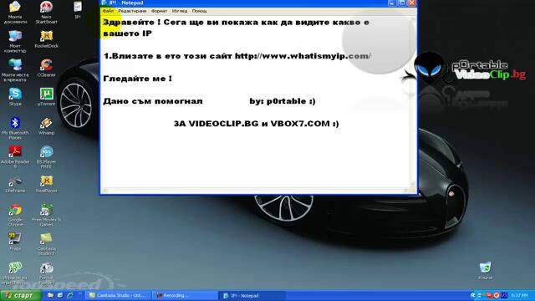
Task: Open My Bluetooth Places
Action: click(x=15, y=128)
